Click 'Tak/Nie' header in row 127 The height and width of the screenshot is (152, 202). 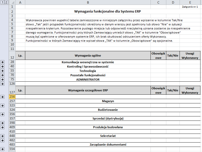[x=173, y=90]
